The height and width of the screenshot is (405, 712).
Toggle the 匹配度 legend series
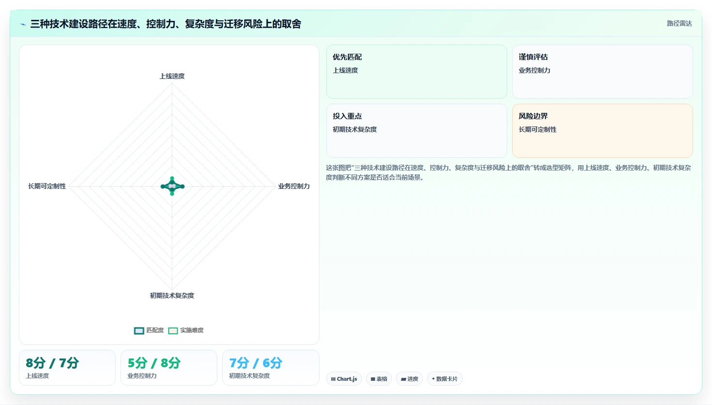149,330
